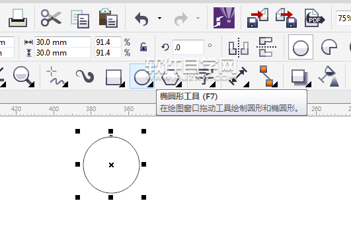Select the Export icon
The width and height of the screenshot is (351, 244).
coord(286,18)
